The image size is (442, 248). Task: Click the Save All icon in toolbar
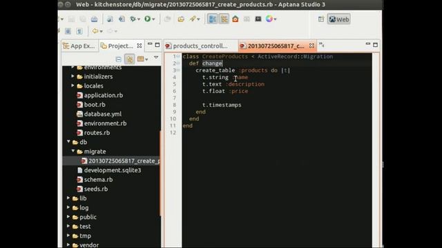click(83, 19)
